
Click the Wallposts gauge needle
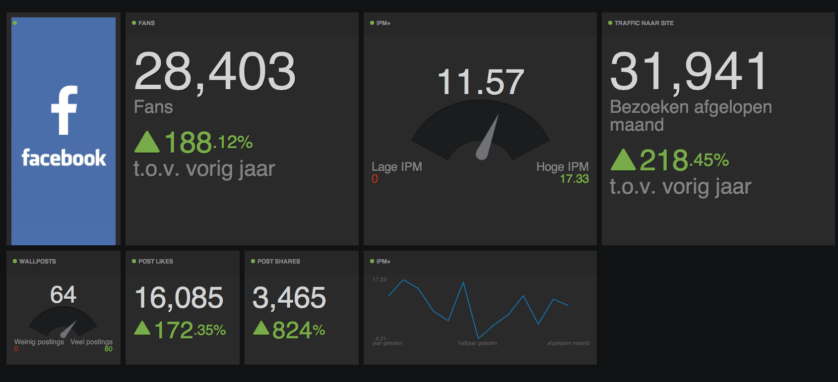(x=68, y=329)
